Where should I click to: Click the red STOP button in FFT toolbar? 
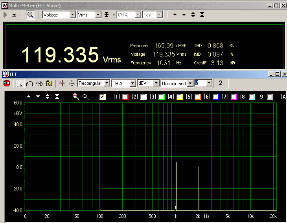tap(7, 83)
